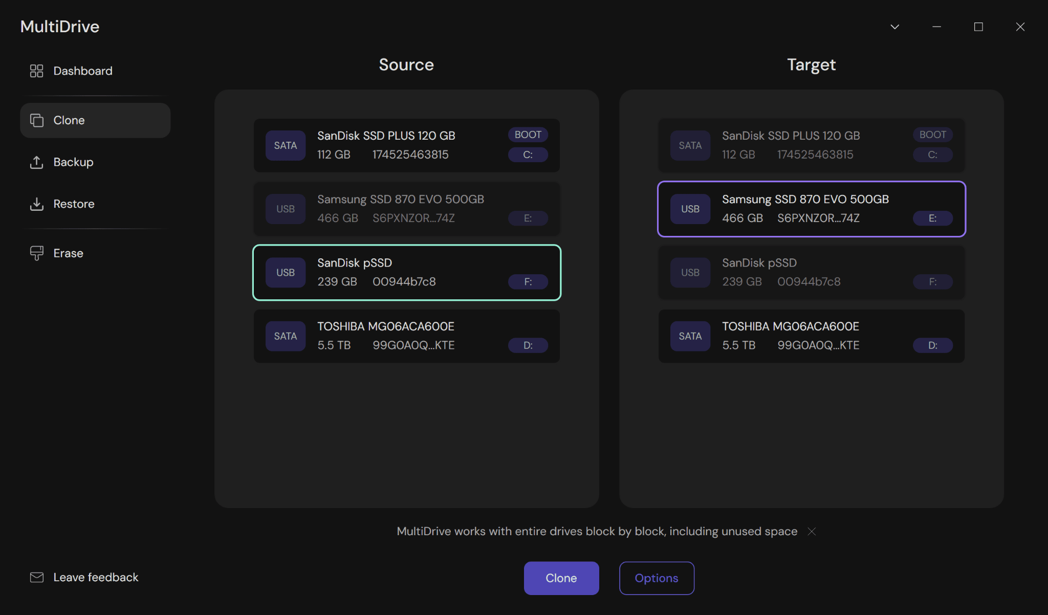This screenshot has width=1048, height=615.
Task: Select target drive Samsung SSD 870 EVO 500GB
Action: [x=812, y=209]
